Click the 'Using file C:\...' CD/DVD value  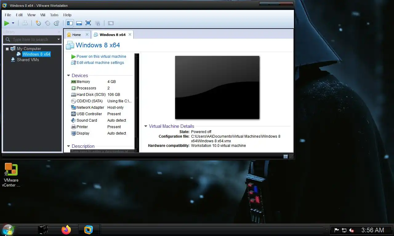coord(119,101)
